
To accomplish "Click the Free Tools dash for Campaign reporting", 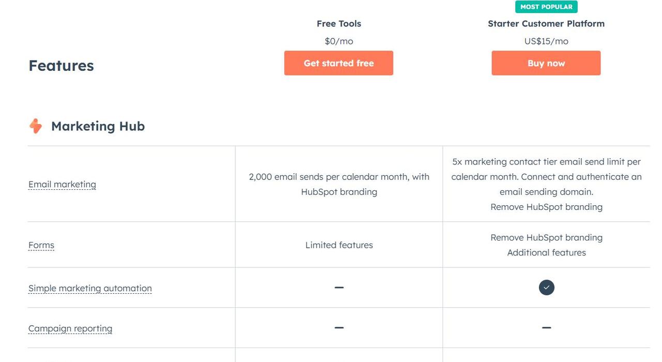I will tap(339, 328).
